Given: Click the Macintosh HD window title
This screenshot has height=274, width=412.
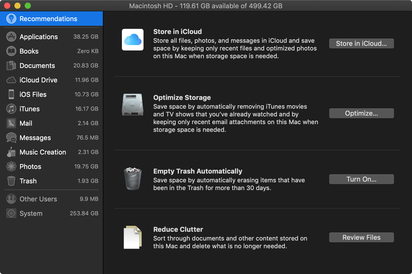Looking at the screenshot, I should point(206,6).
